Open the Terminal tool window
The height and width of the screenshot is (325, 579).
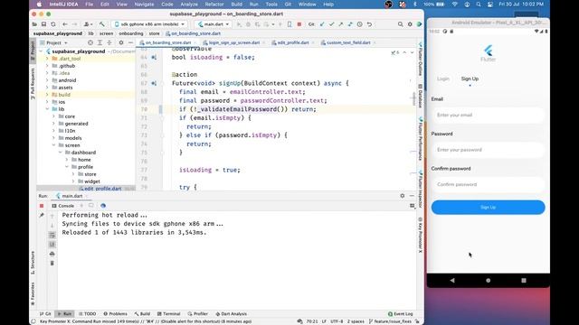pos(169,314)
